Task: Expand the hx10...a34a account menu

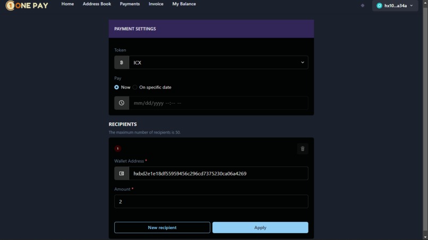Action: click(x=395, y=5)
